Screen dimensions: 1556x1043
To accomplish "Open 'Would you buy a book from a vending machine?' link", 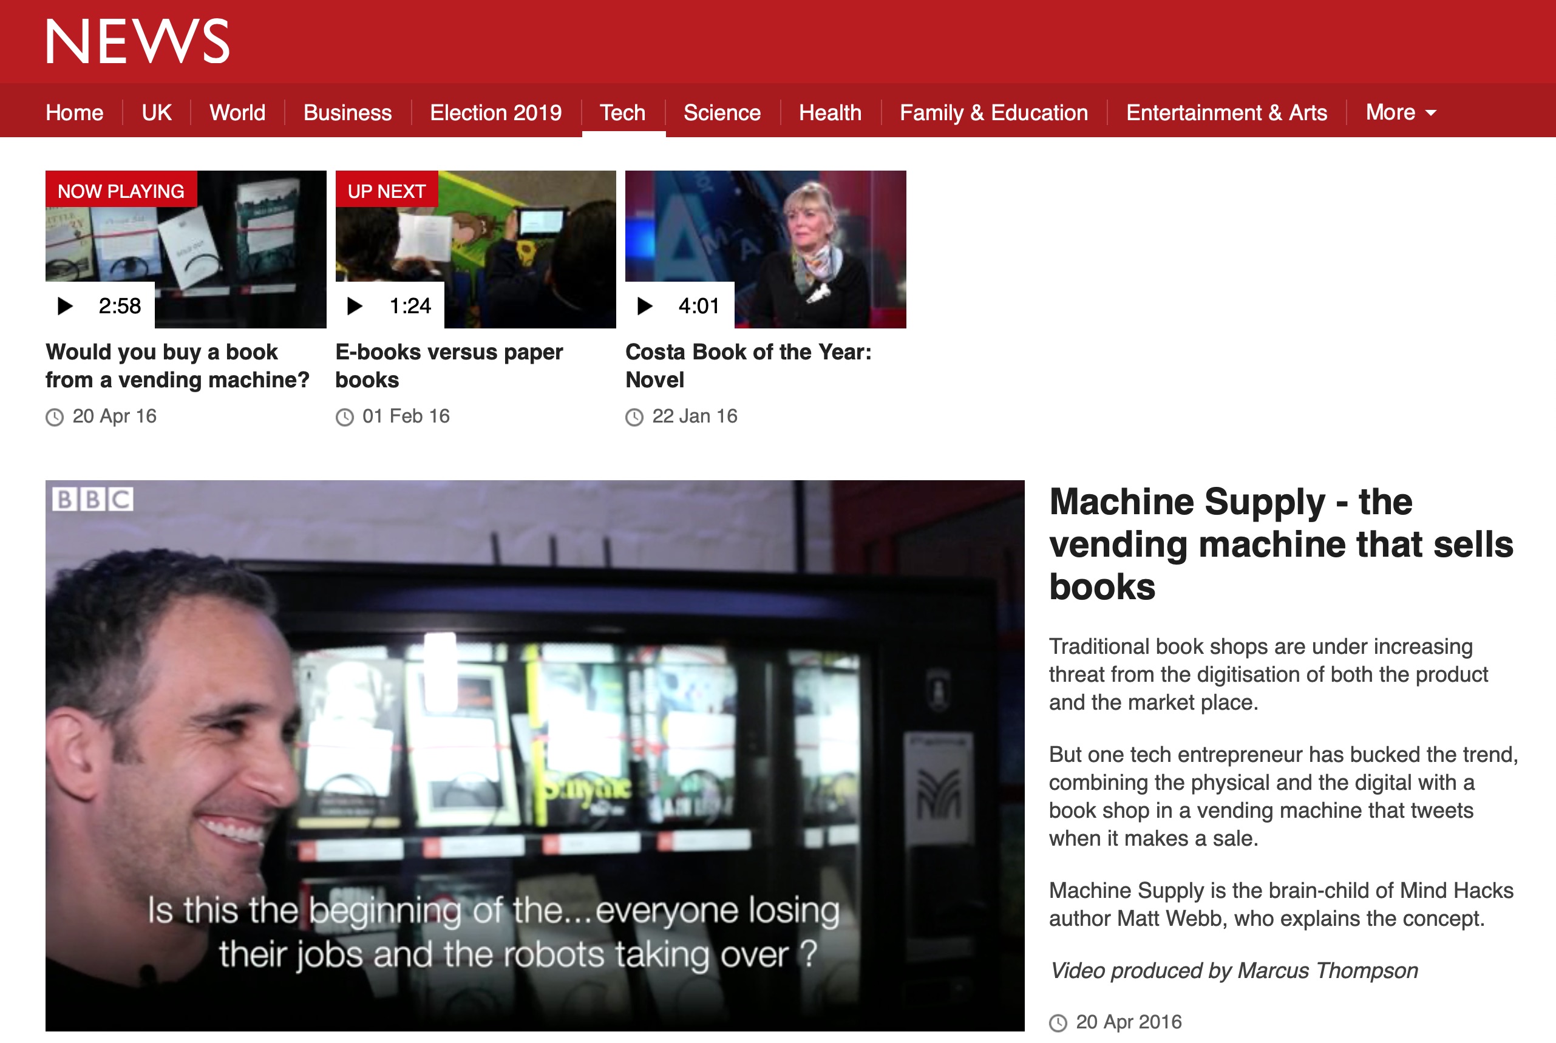I will click(178, 365).
